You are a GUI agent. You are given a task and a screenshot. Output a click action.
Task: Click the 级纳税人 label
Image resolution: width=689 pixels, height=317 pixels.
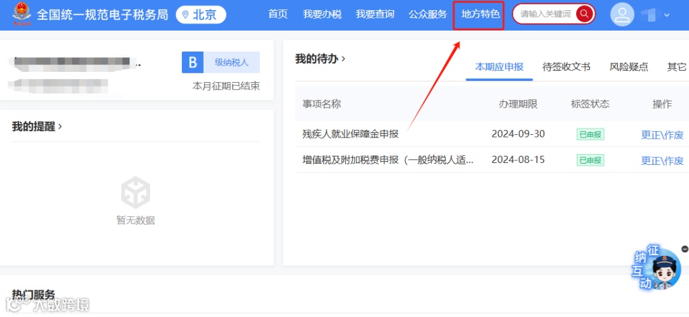point(232,62)
